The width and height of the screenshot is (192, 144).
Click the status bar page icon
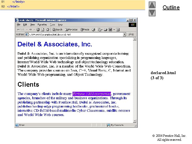pyautogui.click(x=17, y=125)
